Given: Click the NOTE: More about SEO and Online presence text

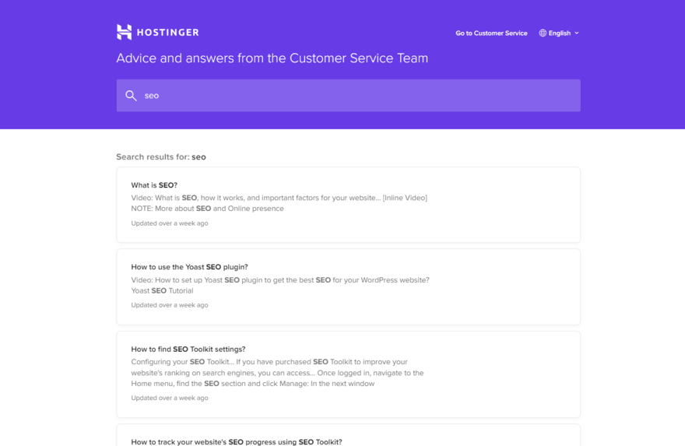Looking at the screenshot, I should [208, 209].
